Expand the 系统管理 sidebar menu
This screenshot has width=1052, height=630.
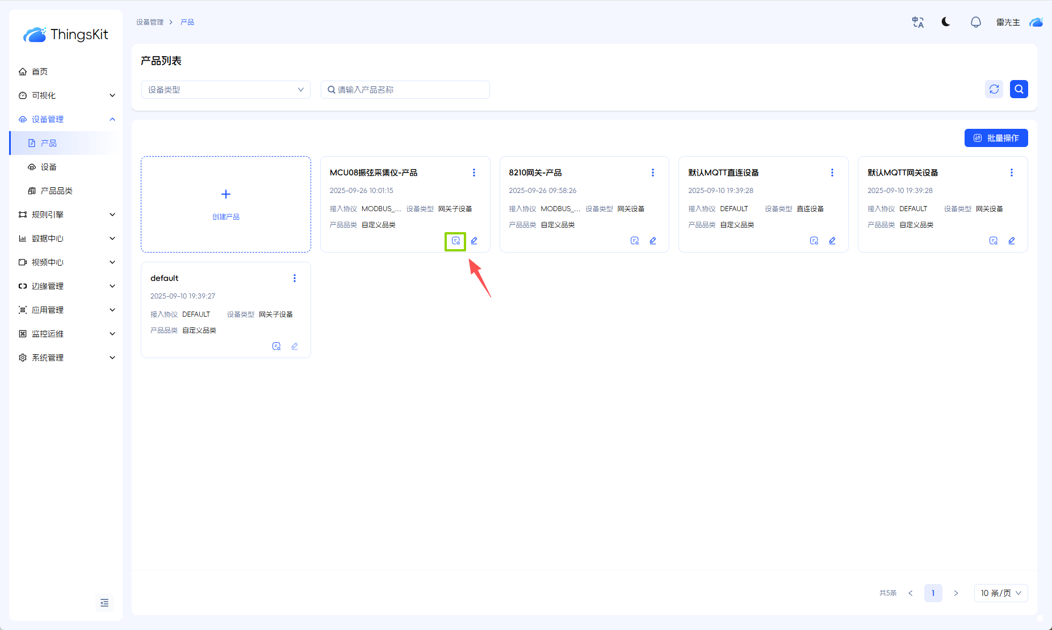point(66,358)
